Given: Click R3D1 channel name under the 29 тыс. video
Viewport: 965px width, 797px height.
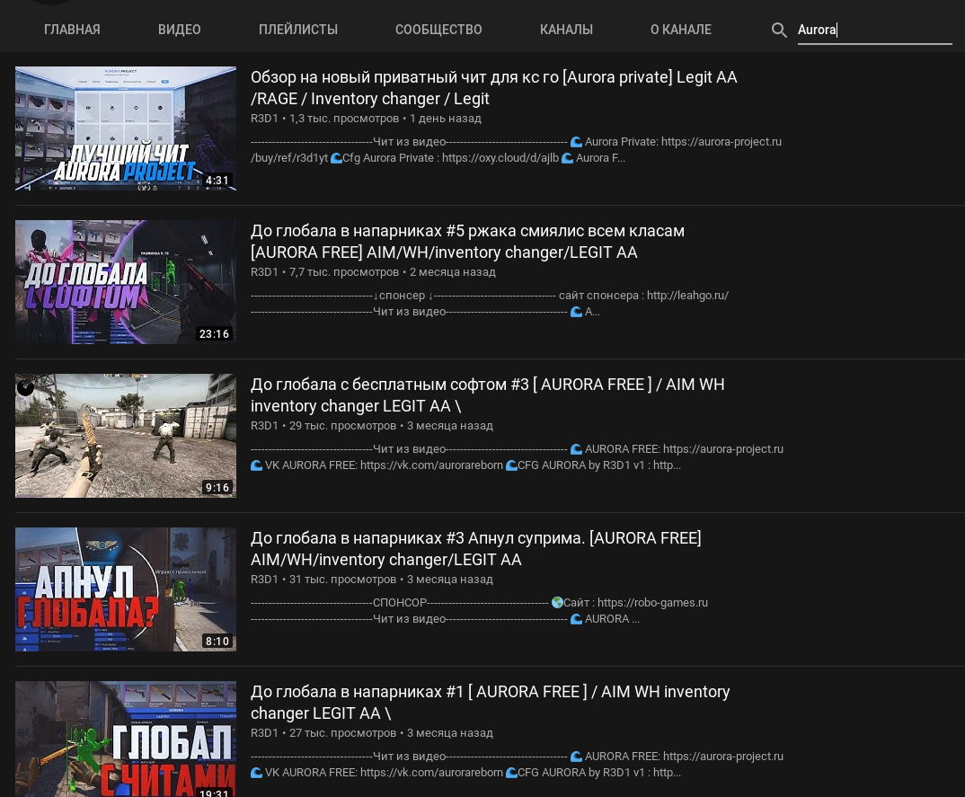Looking at the screenshot, I should pos(264,426).
